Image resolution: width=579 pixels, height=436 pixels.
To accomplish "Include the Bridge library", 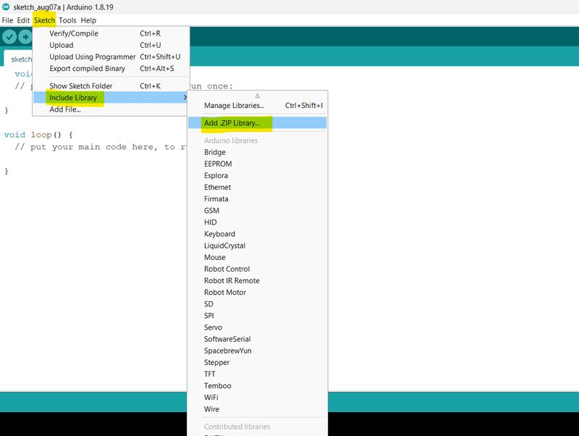I will [258, 152].
